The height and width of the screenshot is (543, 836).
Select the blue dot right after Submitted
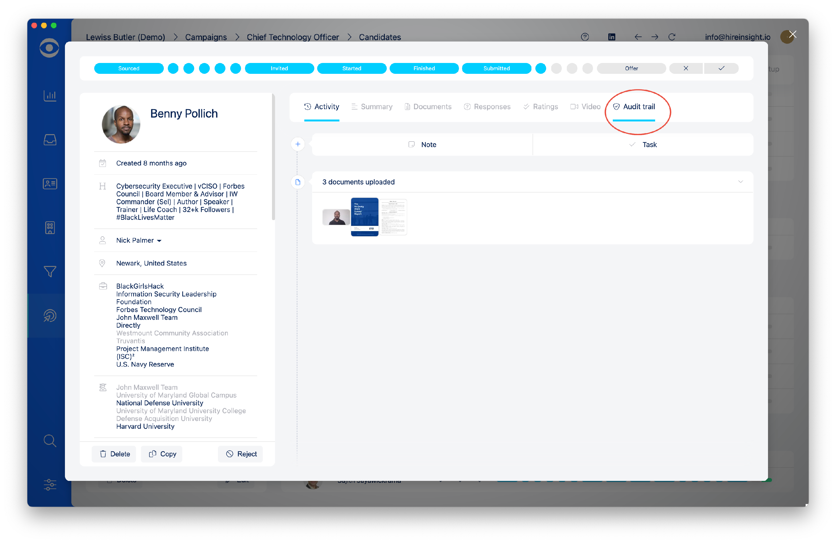[x=541, y=68]
